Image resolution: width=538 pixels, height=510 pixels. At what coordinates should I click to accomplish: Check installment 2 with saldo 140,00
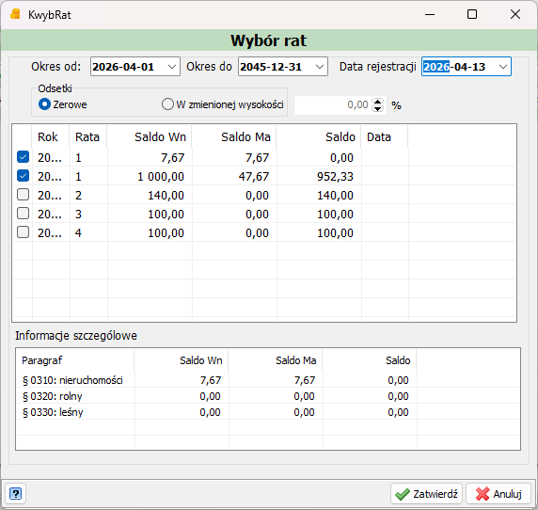pos(23,195)
